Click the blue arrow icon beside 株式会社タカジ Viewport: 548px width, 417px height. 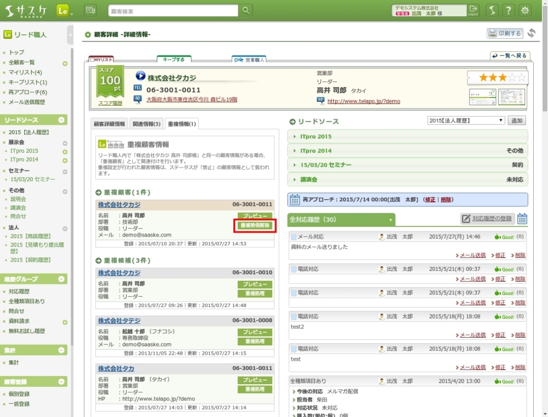[x=140, y=77]
